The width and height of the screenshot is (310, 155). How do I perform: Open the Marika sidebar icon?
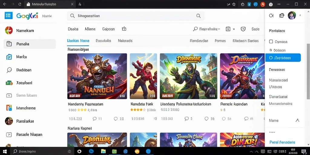[9, 57]
